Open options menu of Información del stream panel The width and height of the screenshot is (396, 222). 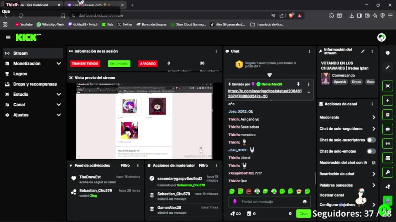point(372,51)
